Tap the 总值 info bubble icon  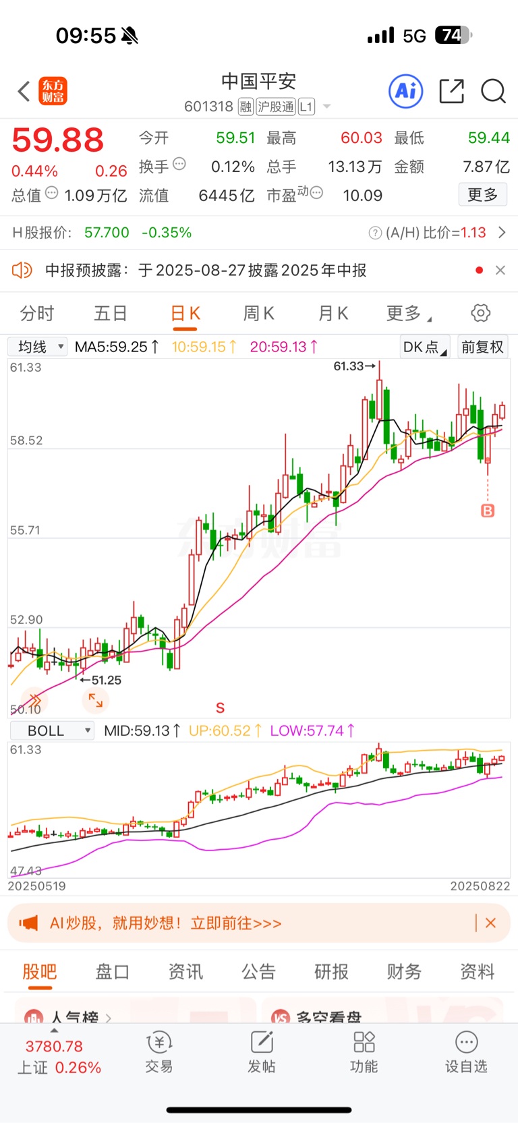click(51, 193)
